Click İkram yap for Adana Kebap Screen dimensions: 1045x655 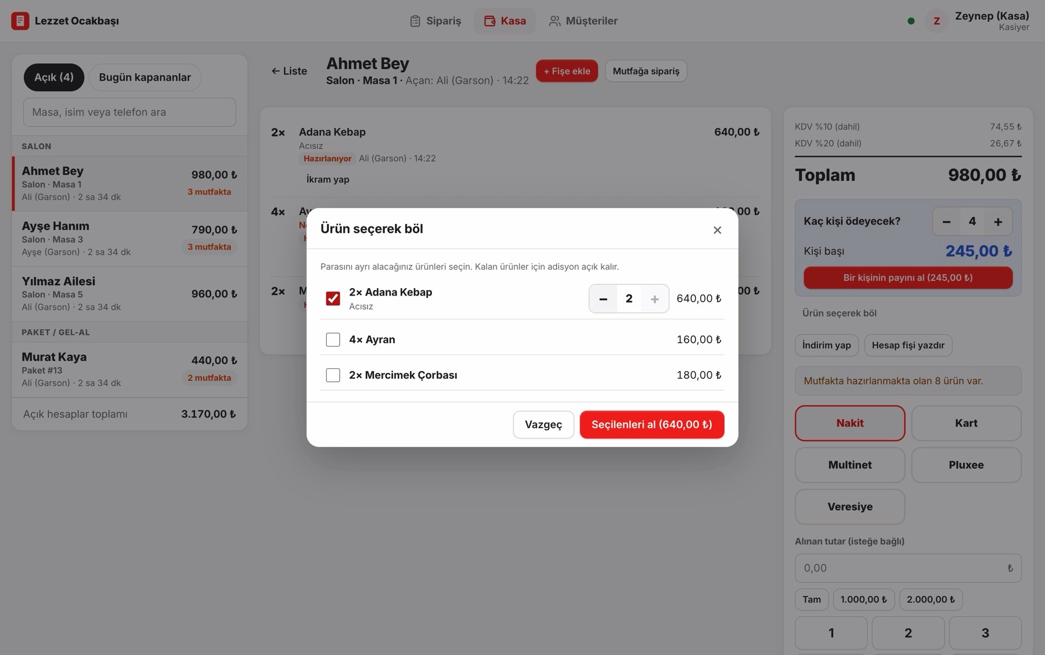click(x=327, y=179)
